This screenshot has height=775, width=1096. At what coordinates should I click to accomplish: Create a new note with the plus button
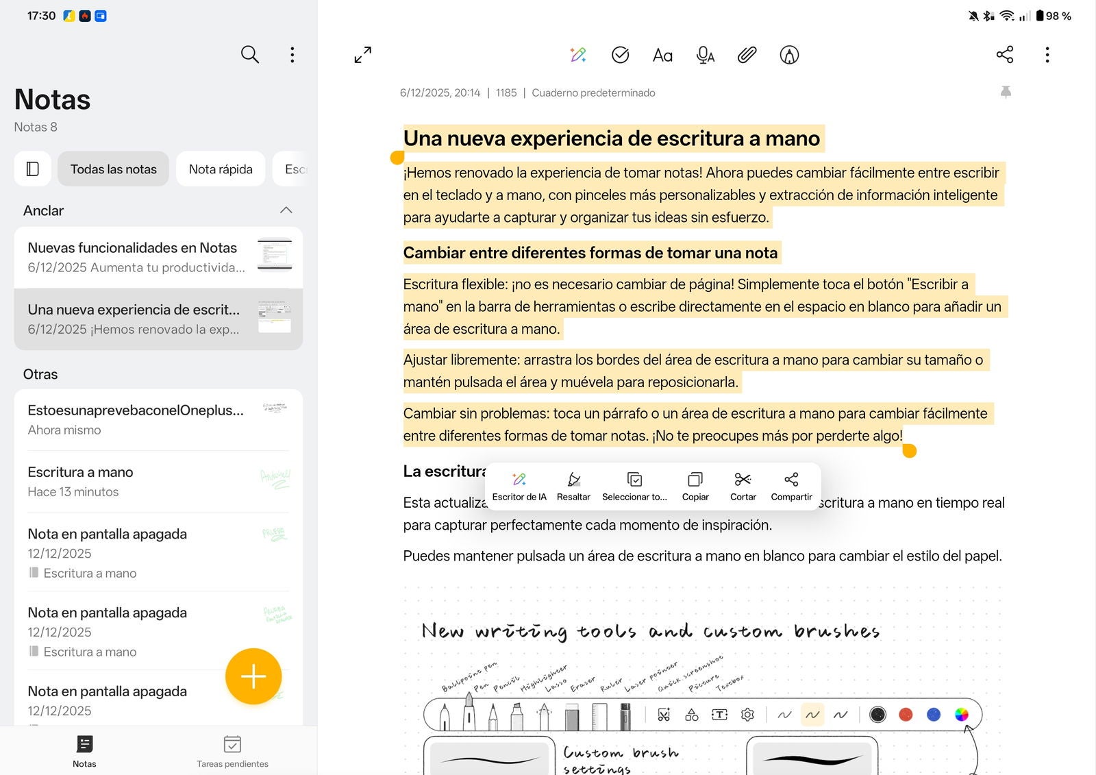[x=253, y=676]
